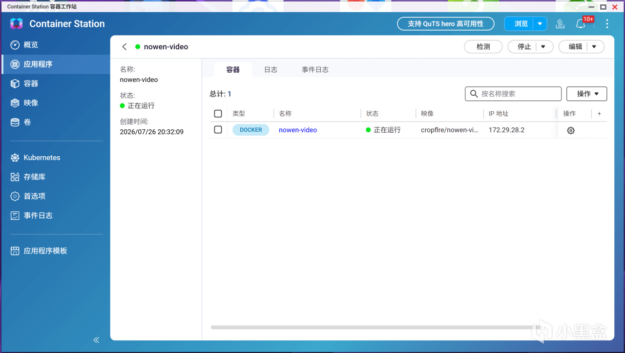Add a column with the plus icon
This screenshot has width=625, height=353.
[599, 113]
